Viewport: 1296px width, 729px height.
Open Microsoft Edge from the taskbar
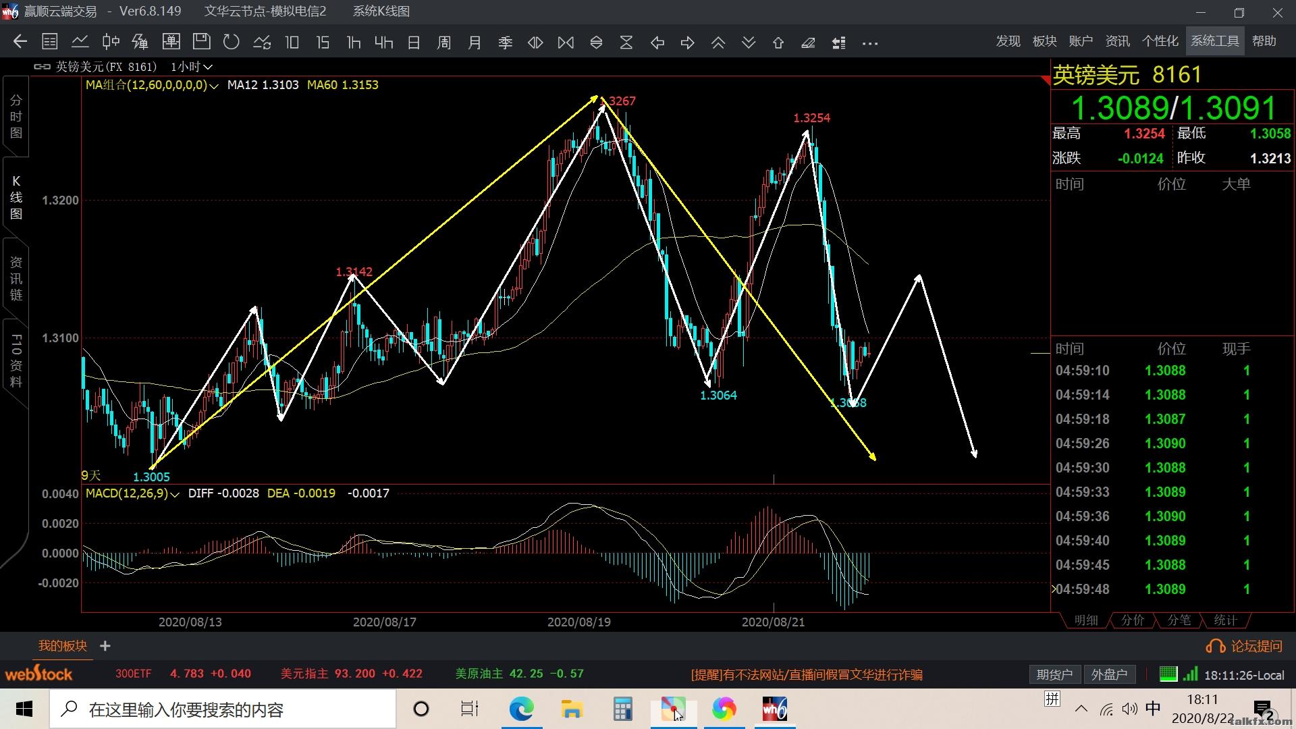tap(521, 709)
